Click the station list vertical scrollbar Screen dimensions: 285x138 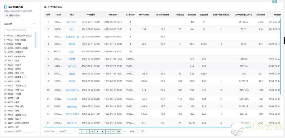coord(36,40)
